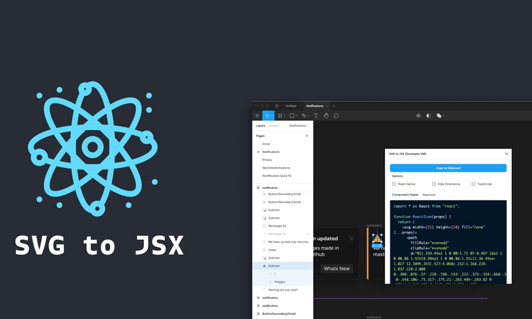Viewport: 532px width, 319px height.
Task: Click the Copy to Clipboard button
Action: coord(448,167)
